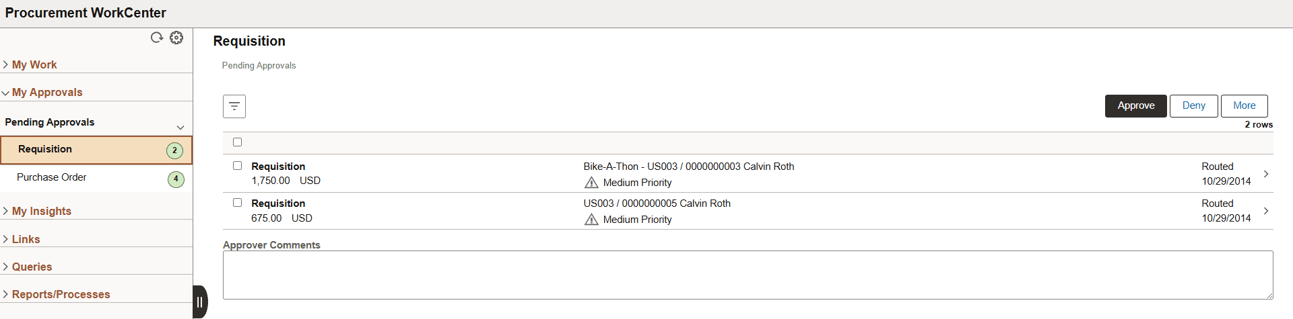Screen dimensions: 1293x319
Task: Click the warning icon on the 1,750.00 requisition
Action: [591, 183]
